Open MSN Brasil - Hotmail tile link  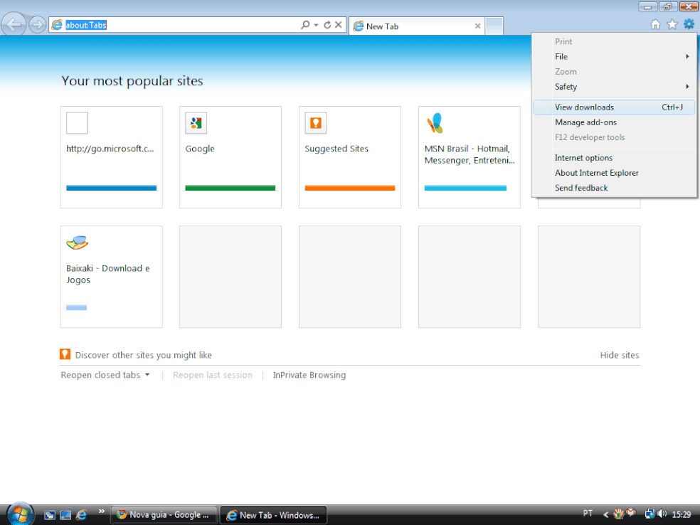[470, 154]
